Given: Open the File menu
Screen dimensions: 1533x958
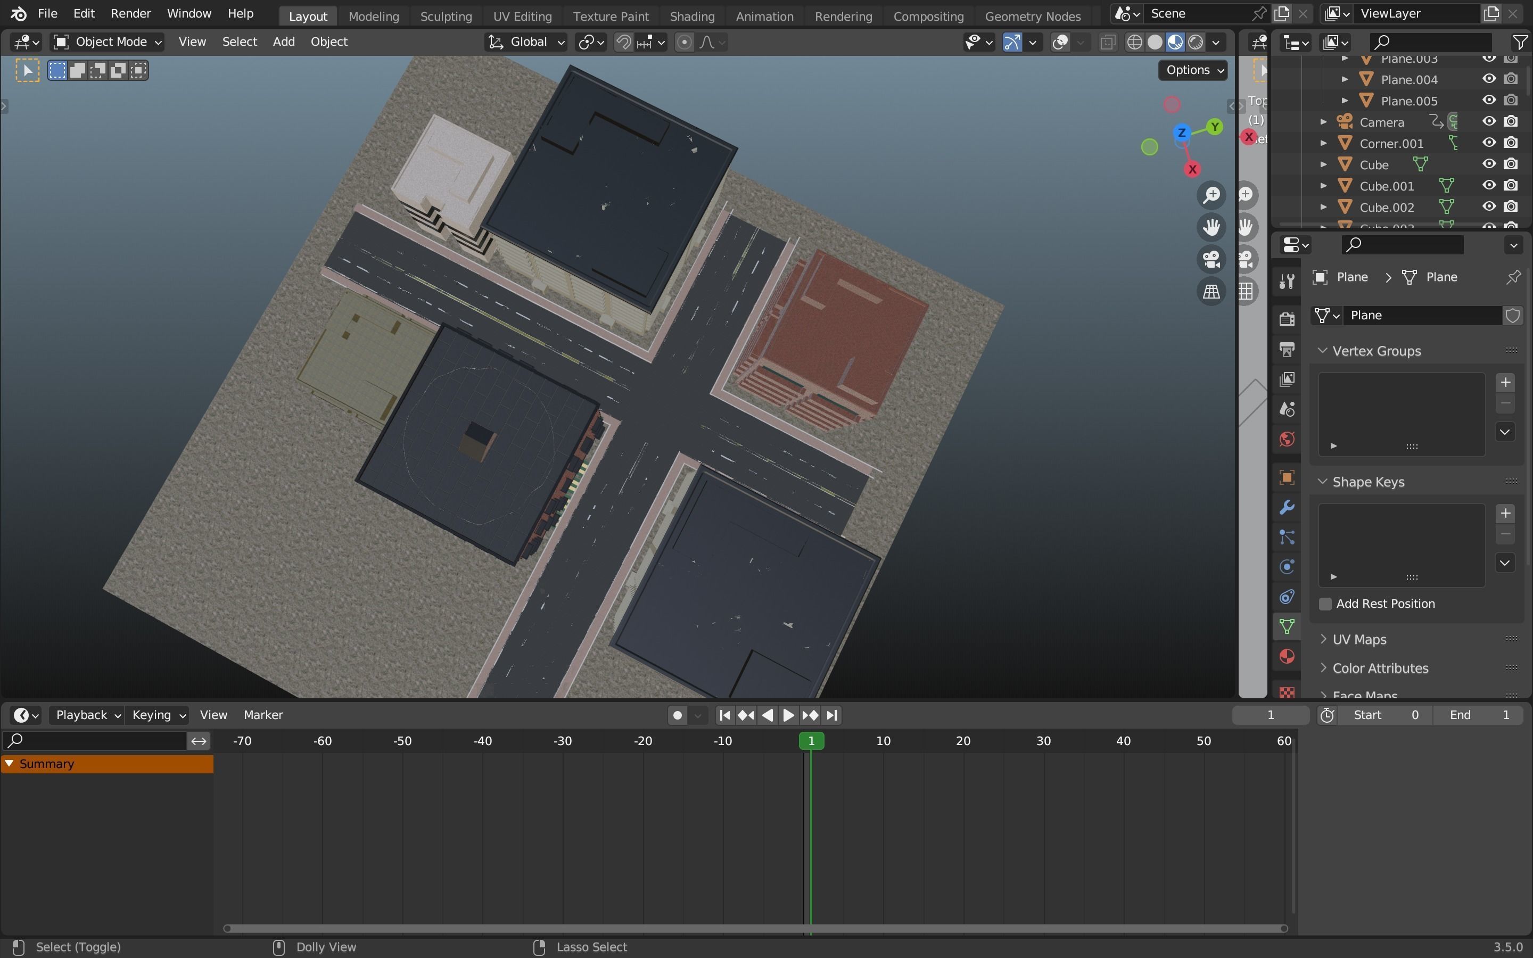Looking at the screenshot, I should [47, 13].
